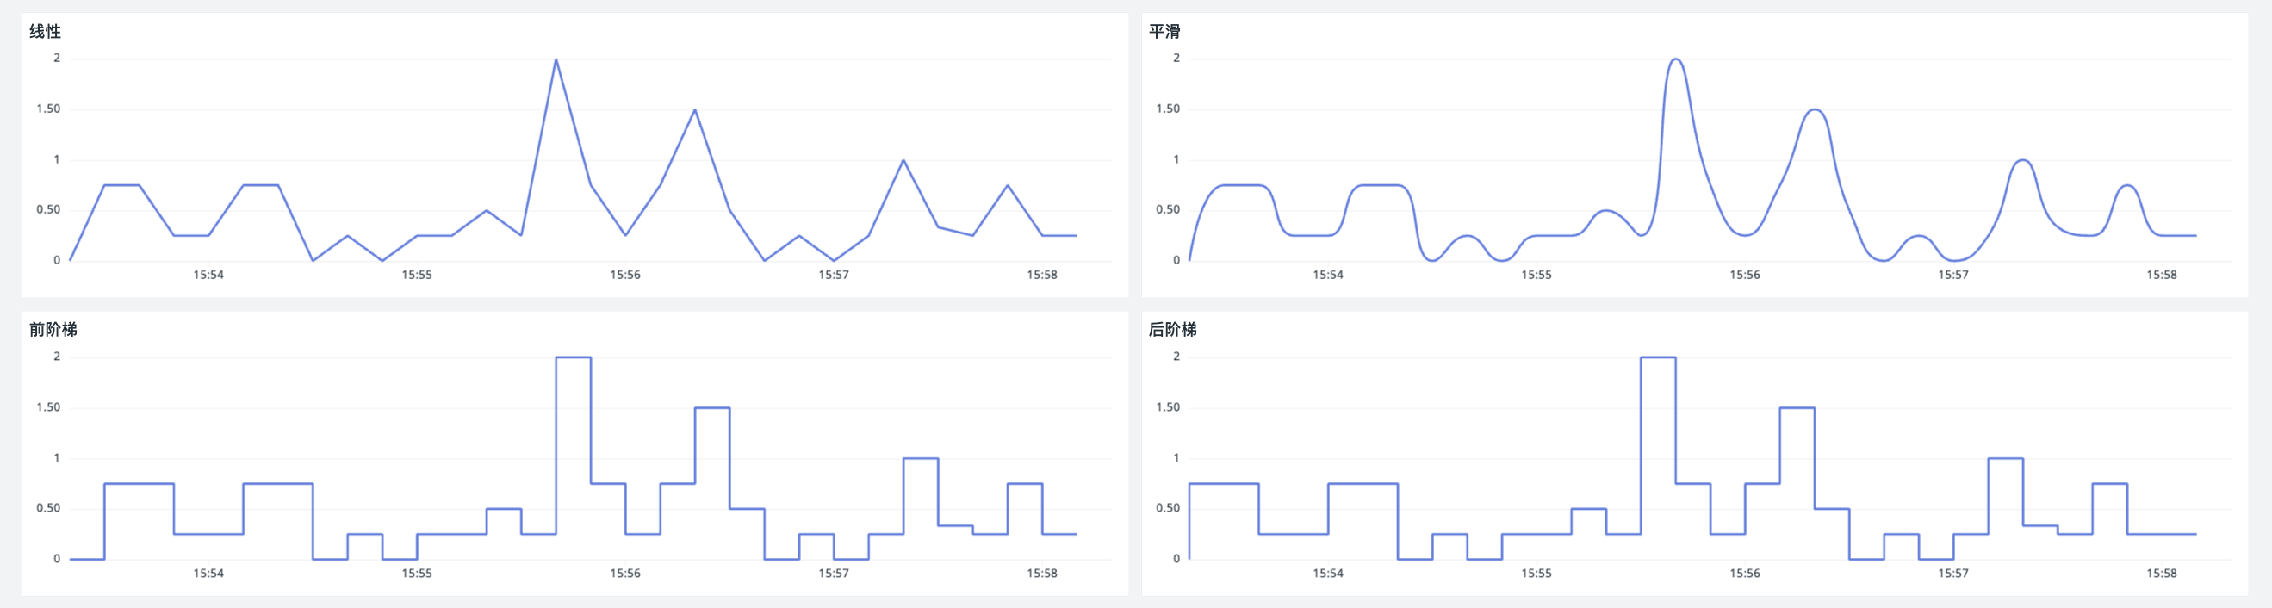Click the 1.50 step in 后阶梯 chart
2272x608 pixels.
(x=1797, y=407)
